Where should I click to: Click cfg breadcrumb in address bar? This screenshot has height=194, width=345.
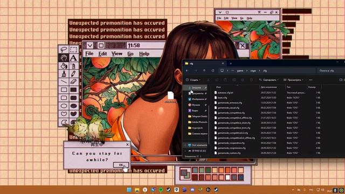click(265, 71)
